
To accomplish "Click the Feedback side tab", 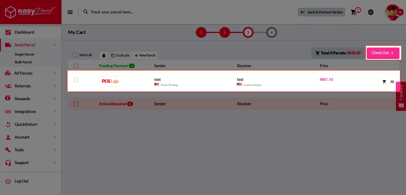I will (x=401, y=95).
